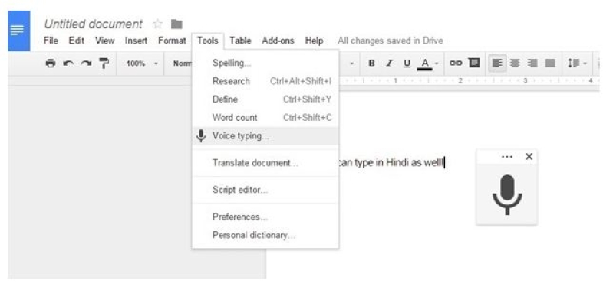Insert a link with the chain icon
Screen dimensions: 613x290
pyautogui.click(x=456, y=64)
